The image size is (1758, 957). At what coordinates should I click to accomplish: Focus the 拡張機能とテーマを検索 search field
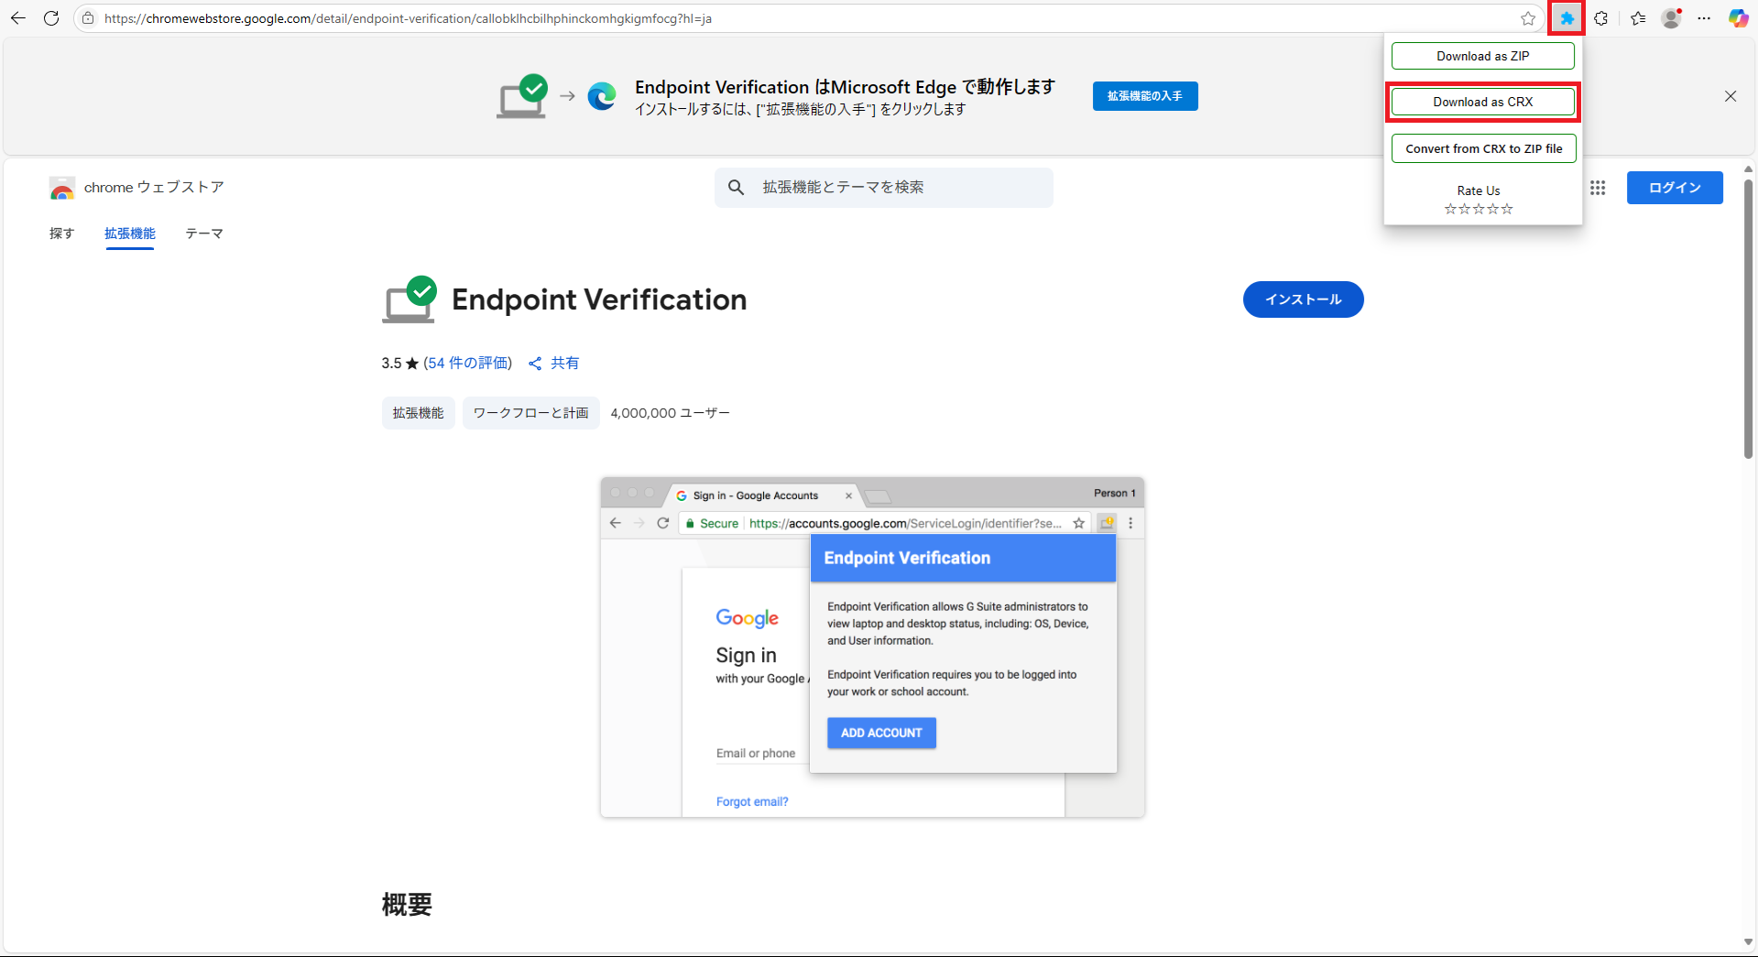click(884, 188)
